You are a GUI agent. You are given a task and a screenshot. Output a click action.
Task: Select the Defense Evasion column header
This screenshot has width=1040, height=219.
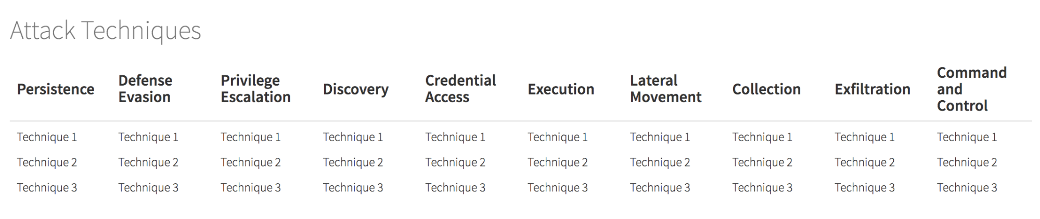pyautogui.click(x=145, y=89)
